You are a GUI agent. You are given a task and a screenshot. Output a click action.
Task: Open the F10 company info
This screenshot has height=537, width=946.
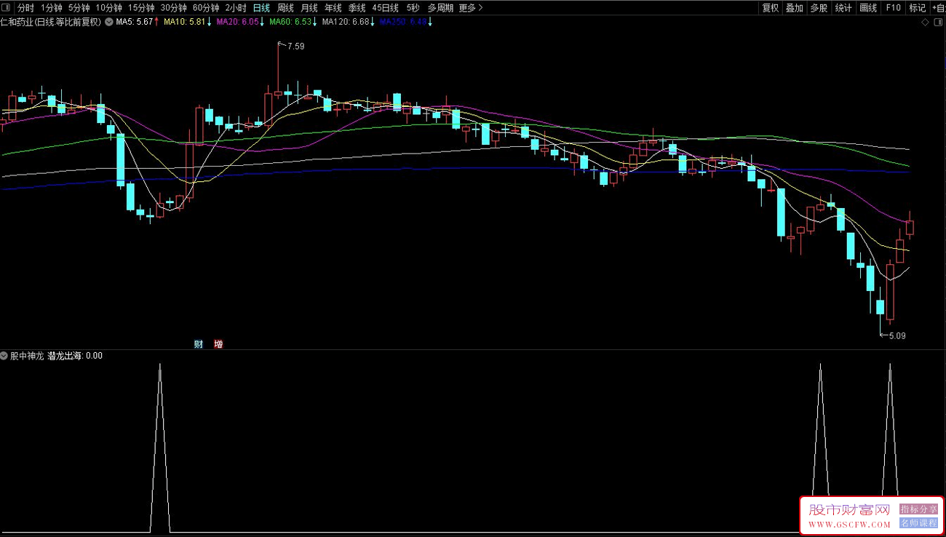tap(893, 8)
